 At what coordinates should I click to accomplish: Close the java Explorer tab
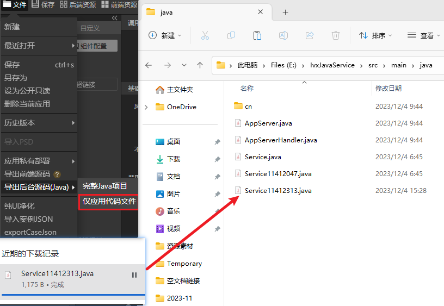(x=261, y=12)
